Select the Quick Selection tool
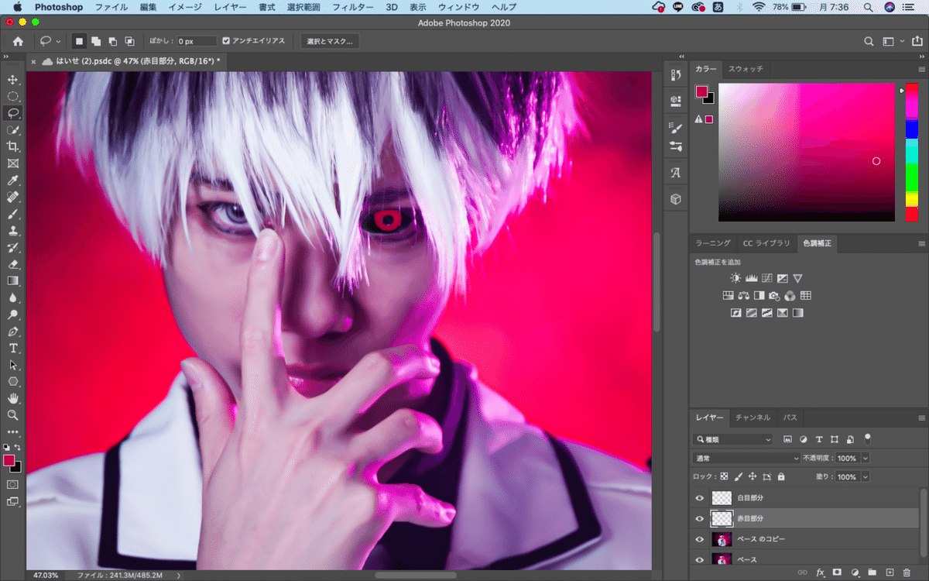 pyautogui.click(x=13, y=130)
